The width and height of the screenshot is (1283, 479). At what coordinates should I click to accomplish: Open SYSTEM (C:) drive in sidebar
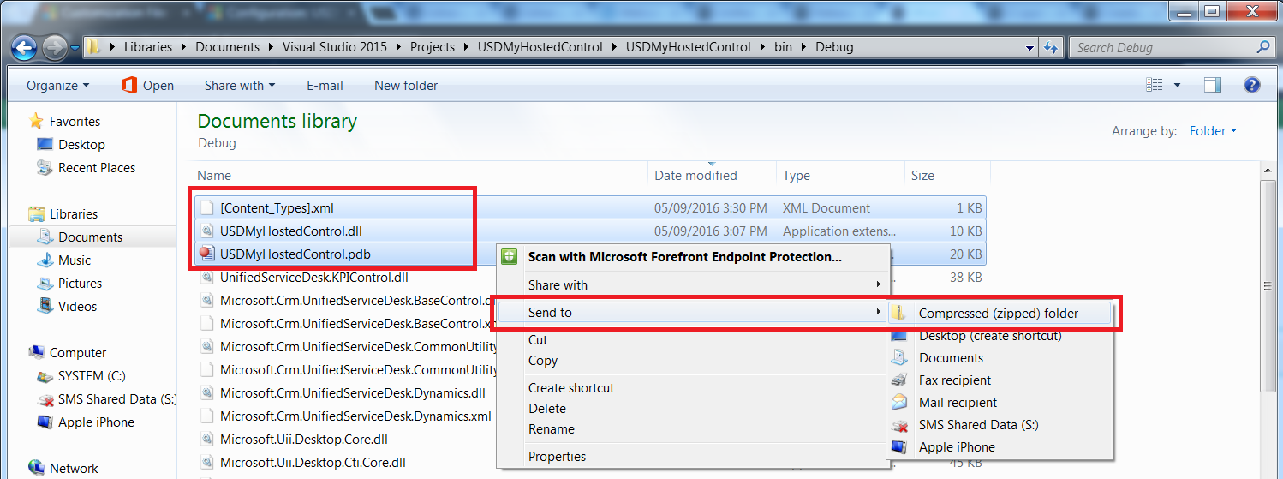coord(92,376)
